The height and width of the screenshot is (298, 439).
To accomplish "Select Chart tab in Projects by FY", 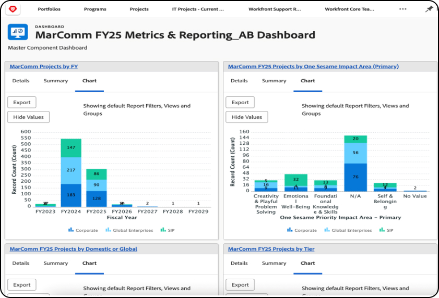I will 89,81.
